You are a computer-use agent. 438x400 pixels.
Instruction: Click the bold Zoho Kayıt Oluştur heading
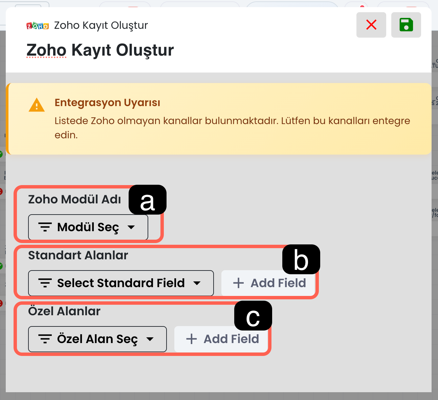[x=100, y=50]
